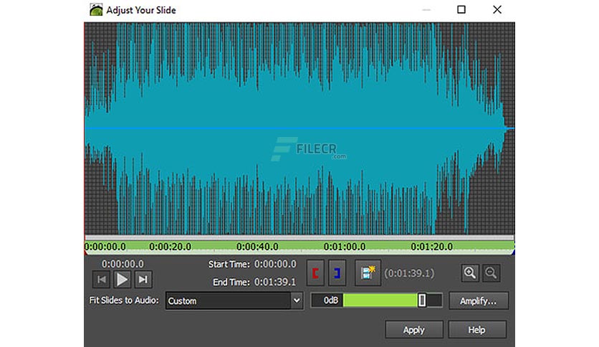
Task: Open Help for this dialog
Action: pos(477,329)
